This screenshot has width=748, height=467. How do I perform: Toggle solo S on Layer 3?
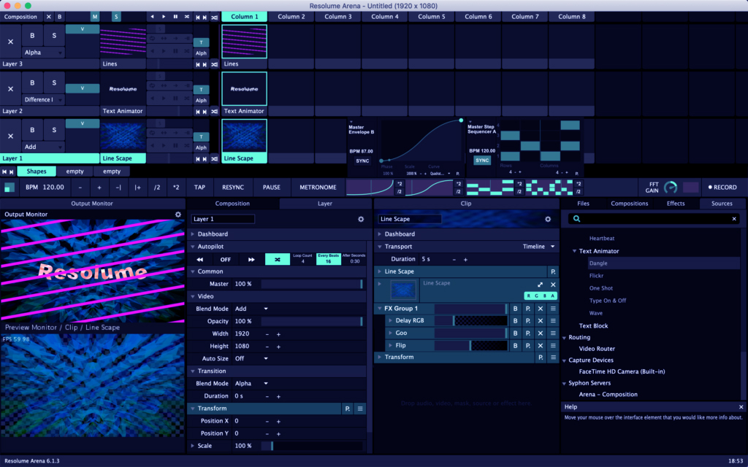click(x=54, y=35)
